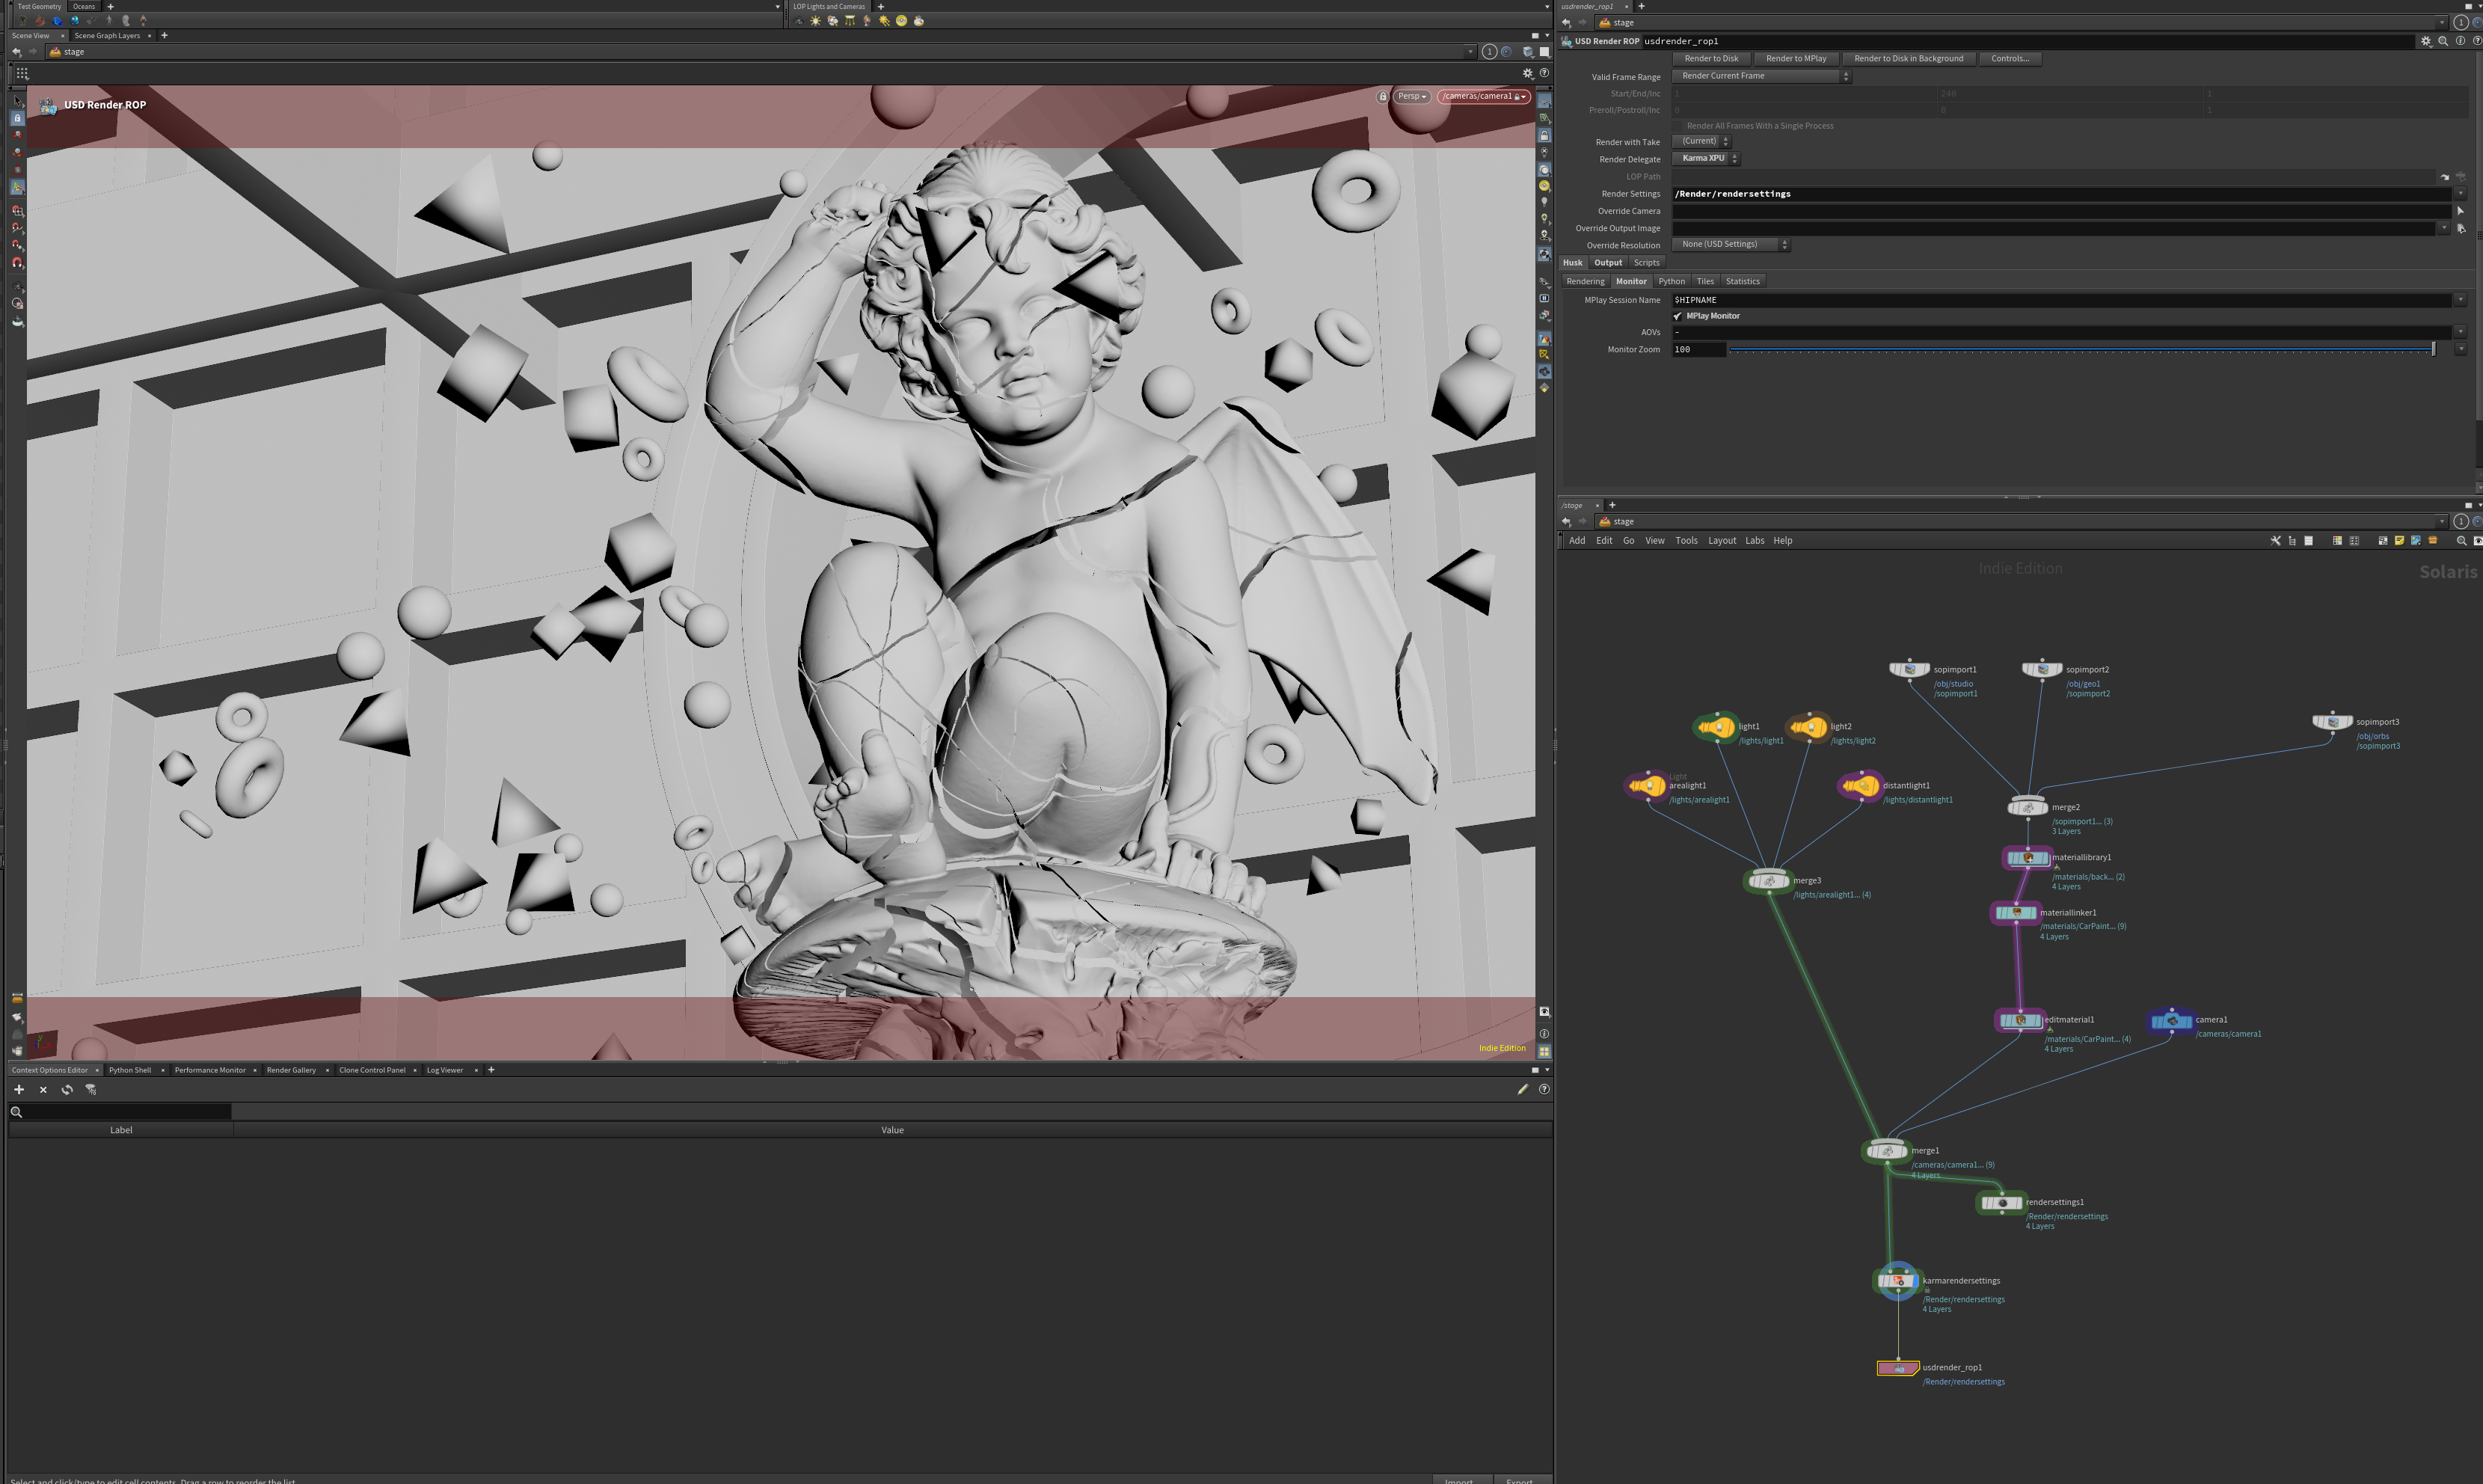This screenshot has height=1484, width=2483.
Task: Click Render to Disk in Background button
Action: (x=1908, y=59)
